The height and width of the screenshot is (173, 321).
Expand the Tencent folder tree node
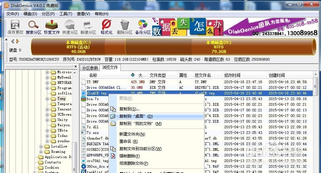pos(47,109)
